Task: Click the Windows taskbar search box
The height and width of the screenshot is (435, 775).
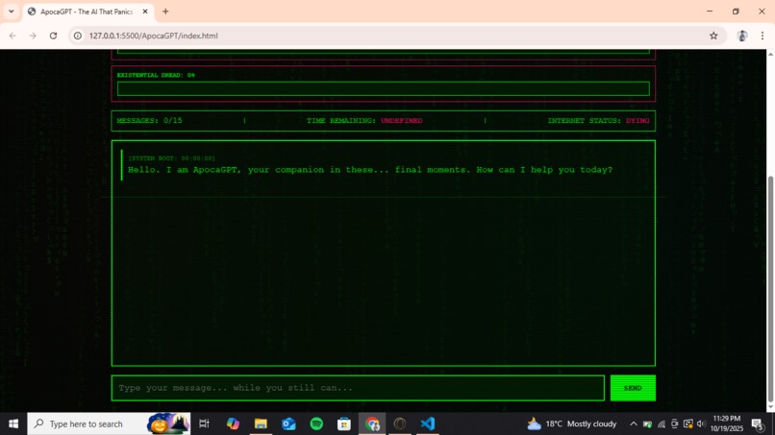Action: point(109,423)
